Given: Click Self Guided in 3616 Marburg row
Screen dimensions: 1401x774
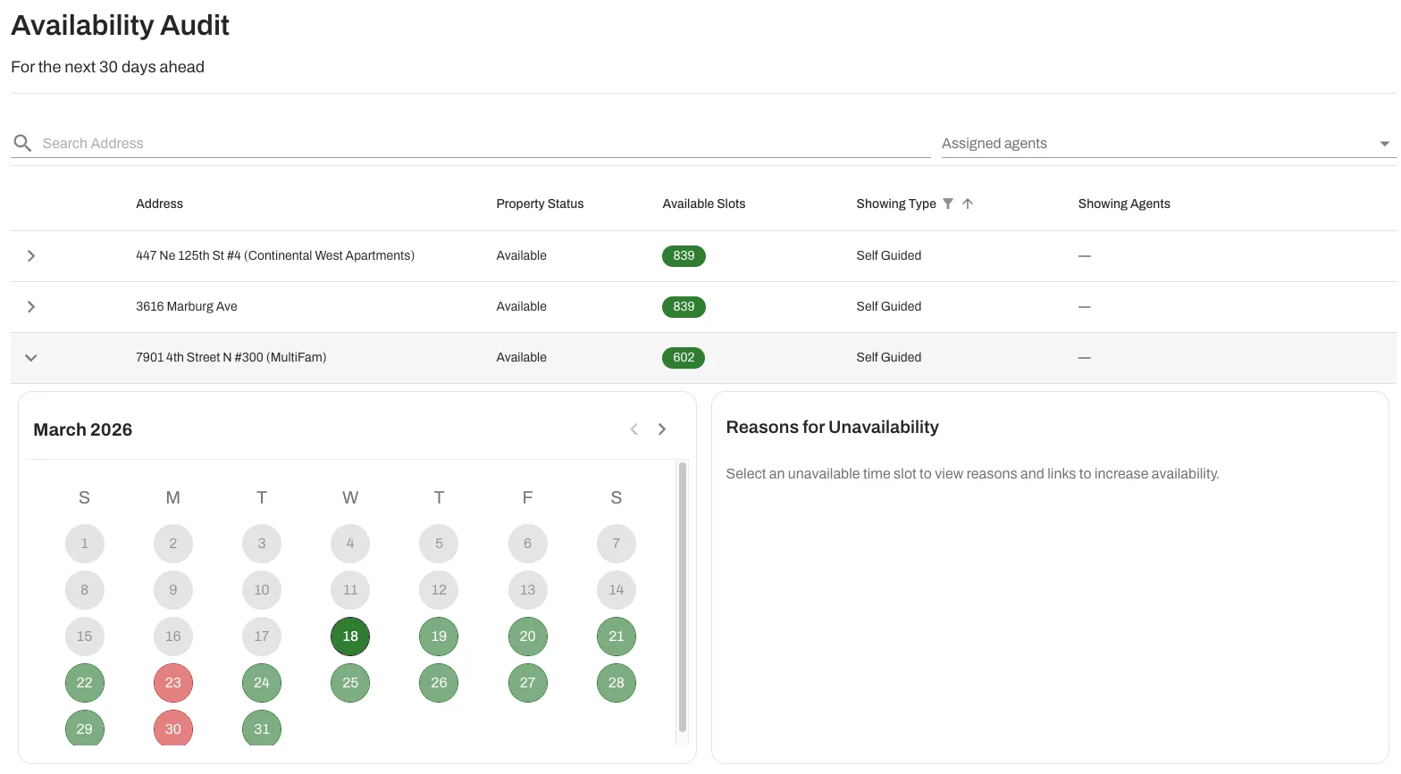Looking at the screenshot, I should [x=889, y=307].
